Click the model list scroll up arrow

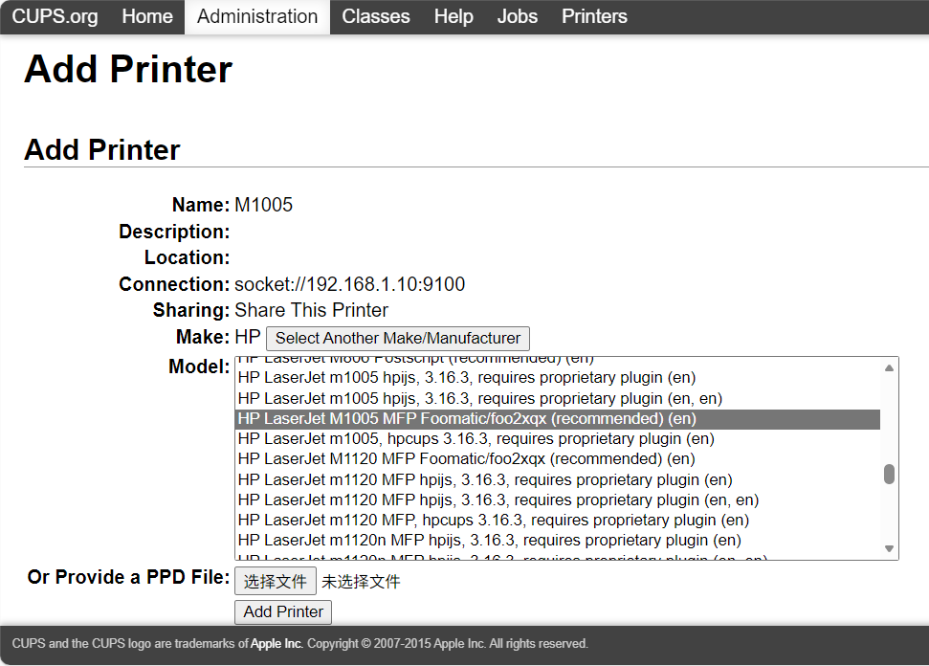click(x=889, y=368)
